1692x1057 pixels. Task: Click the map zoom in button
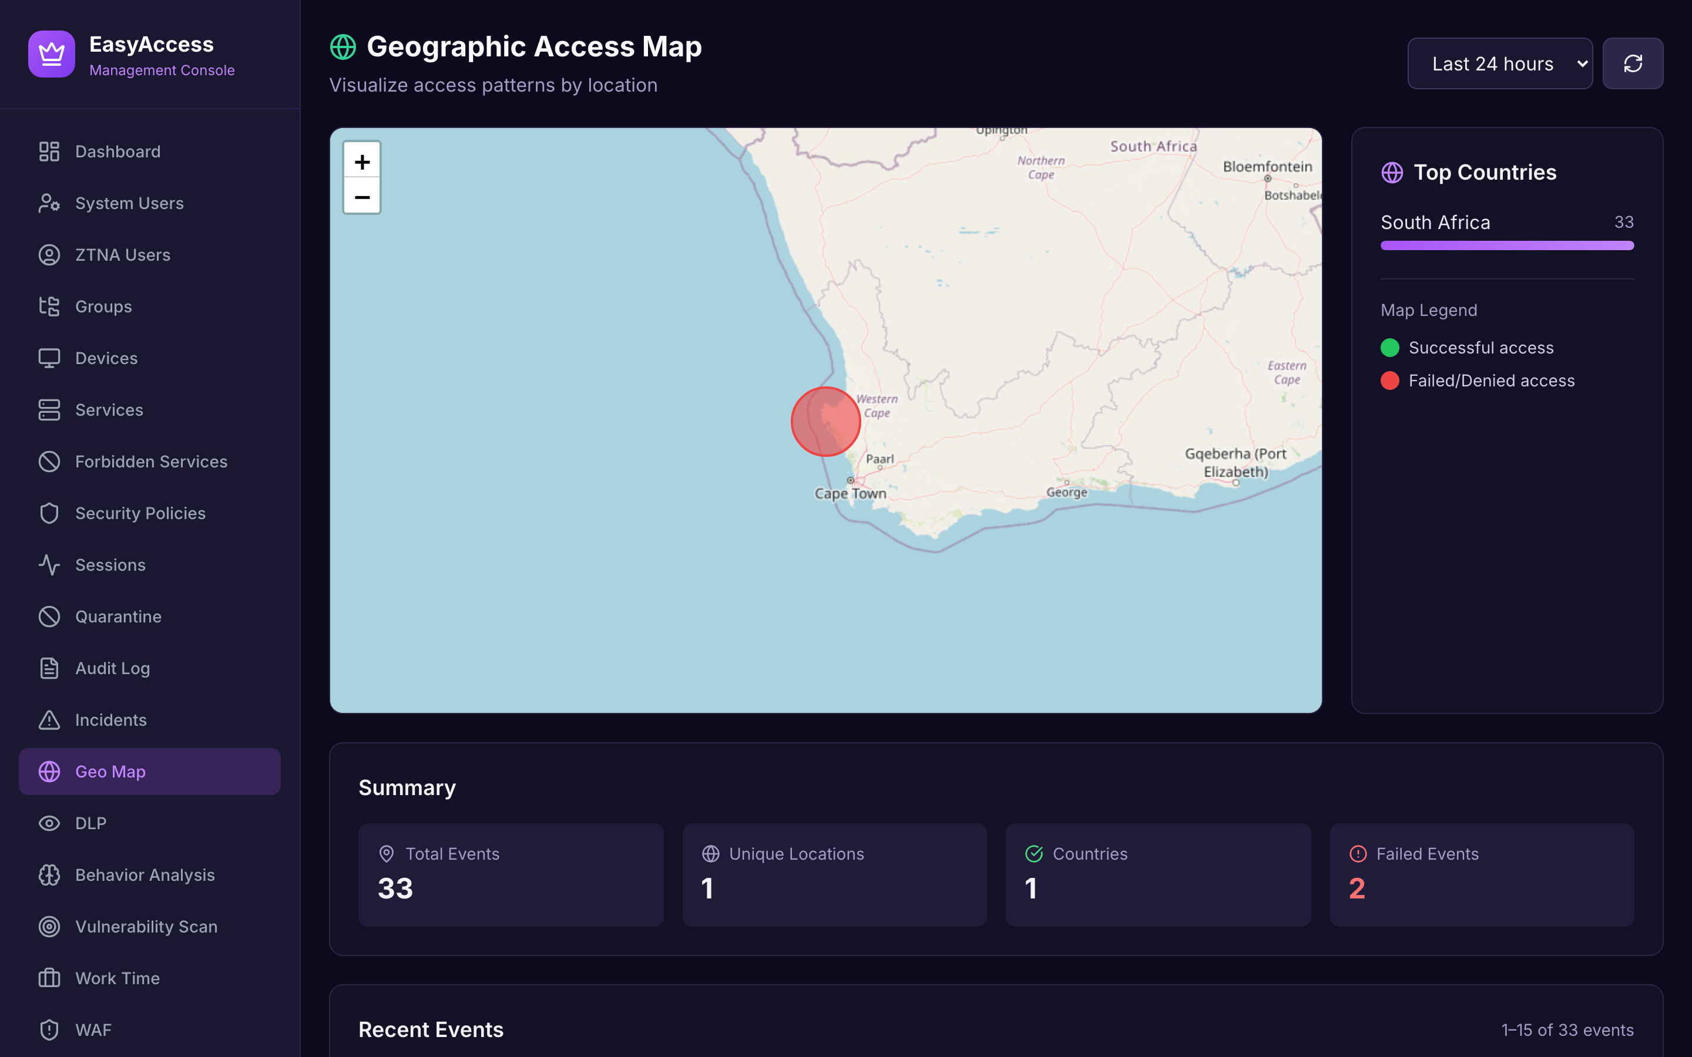[362, 161]
